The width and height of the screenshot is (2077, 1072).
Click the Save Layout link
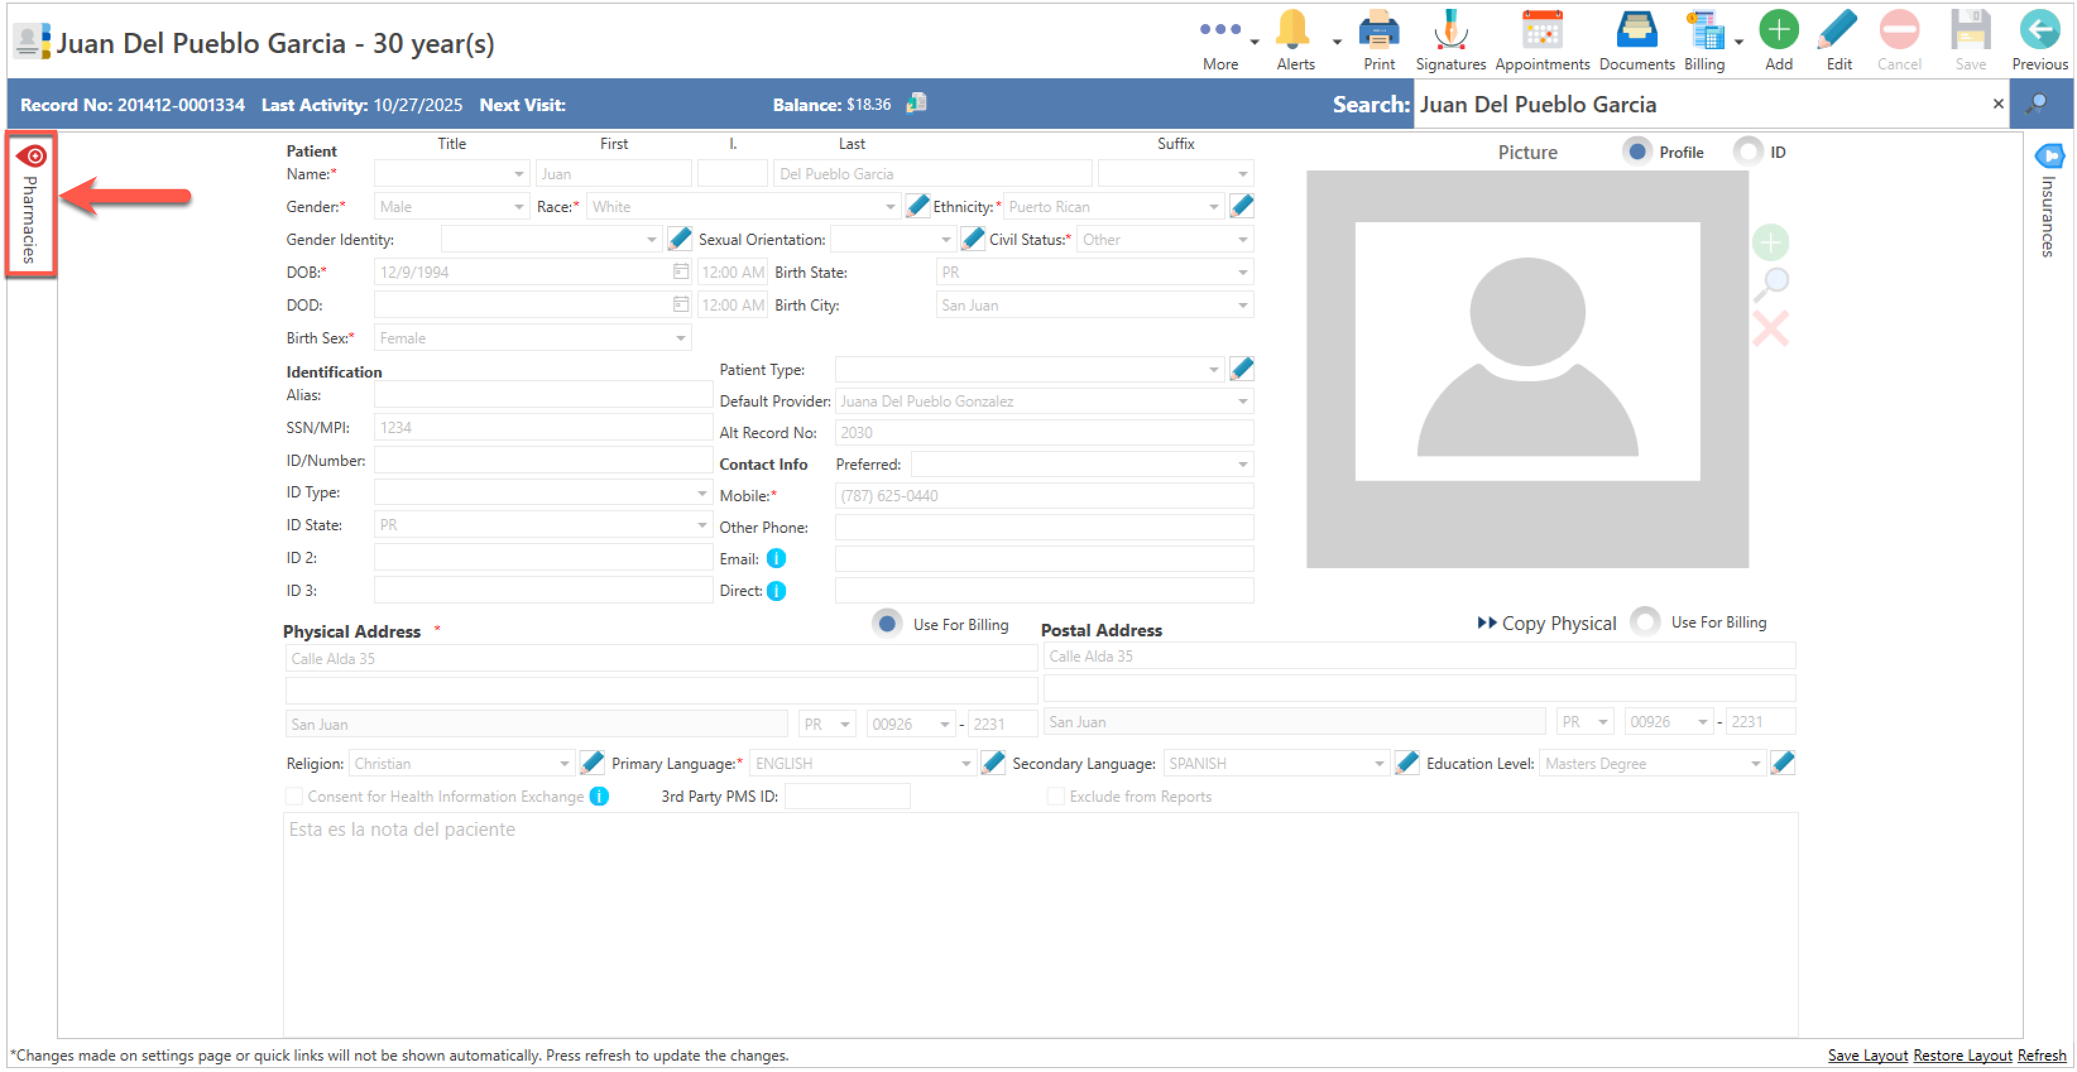pos(1867,1055)
